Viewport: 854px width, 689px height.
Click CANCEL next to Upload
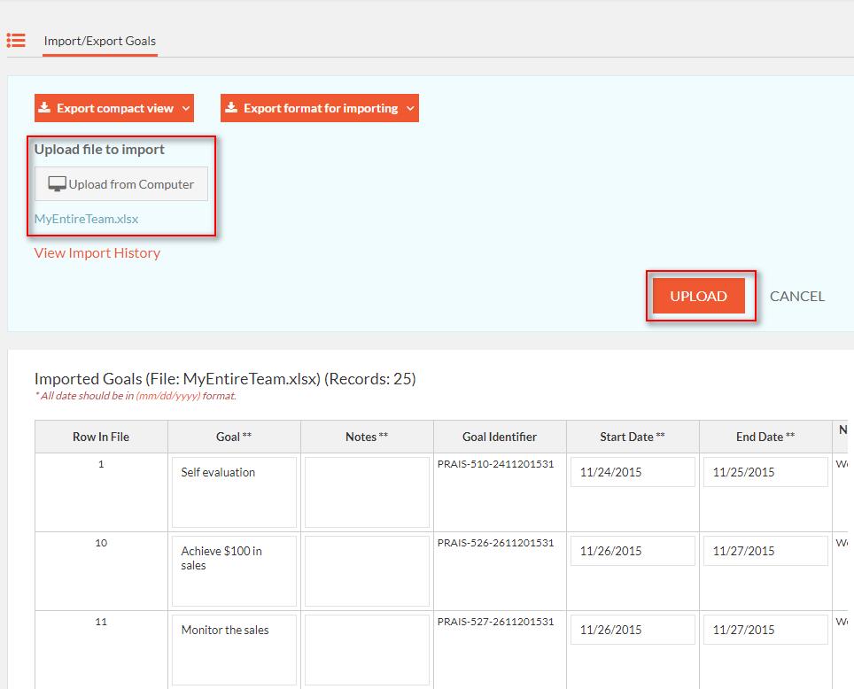pyautogui.click(x=796, y=297)
